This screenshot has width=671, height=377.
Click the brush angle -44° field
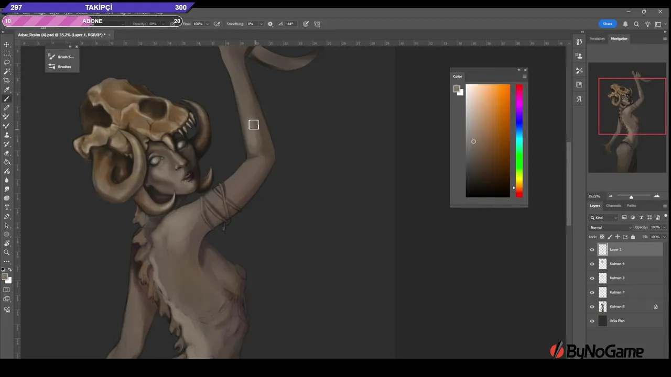[289, 24]
